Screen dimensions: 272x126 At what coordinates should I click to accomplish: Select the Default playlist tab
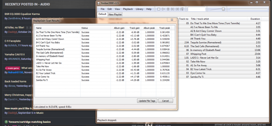[102, 14]
